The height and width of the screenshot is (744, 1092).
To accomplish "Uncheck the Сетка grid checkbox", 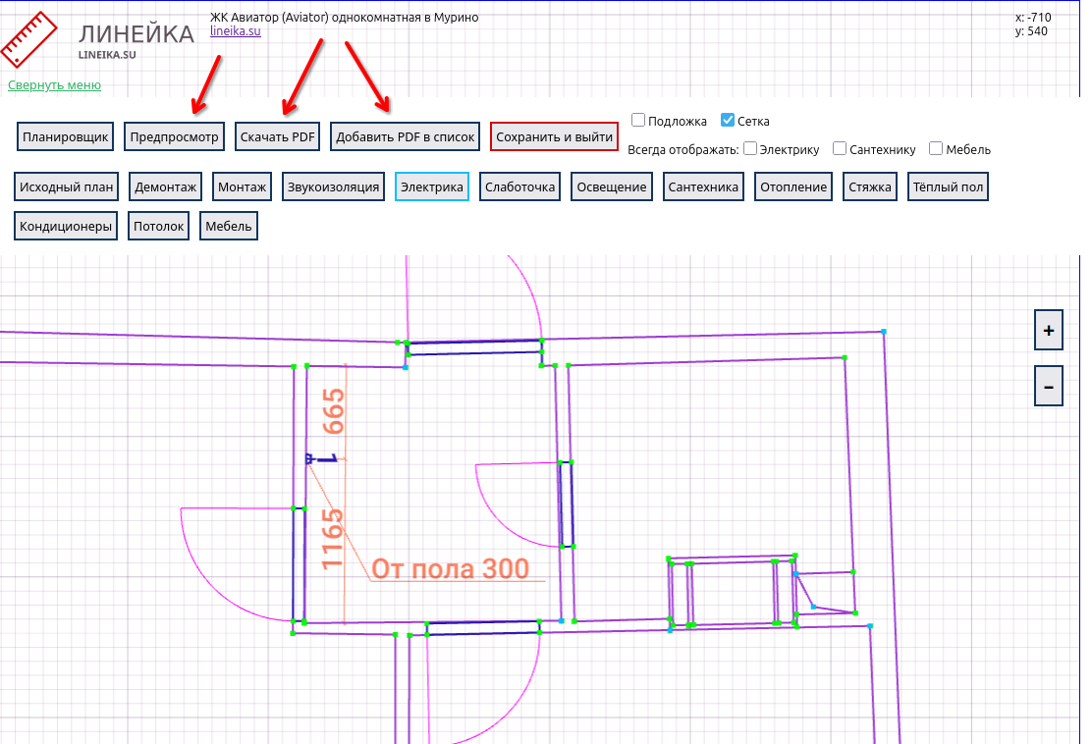I will (728, 121).
